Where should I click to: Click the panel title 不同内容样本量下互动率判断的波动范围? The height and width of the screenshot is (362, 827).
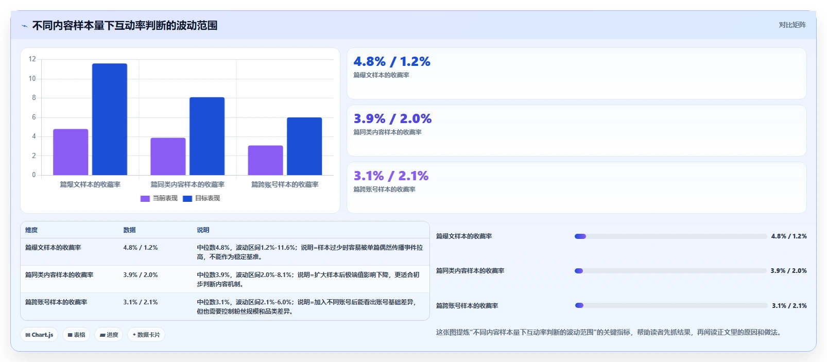coord(125,26)
